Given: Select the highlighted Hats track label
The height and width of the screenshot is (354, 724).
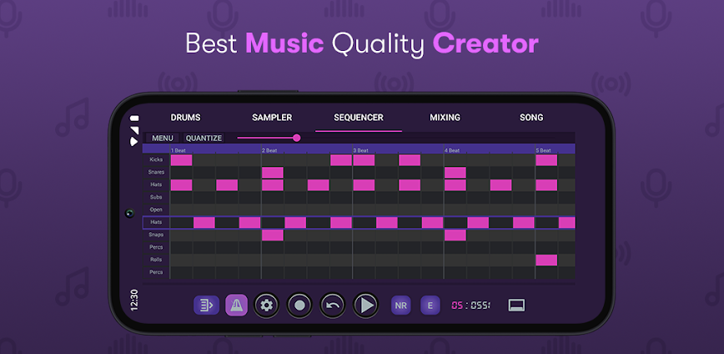Looking at the screenshot, I should coord(156,222).
